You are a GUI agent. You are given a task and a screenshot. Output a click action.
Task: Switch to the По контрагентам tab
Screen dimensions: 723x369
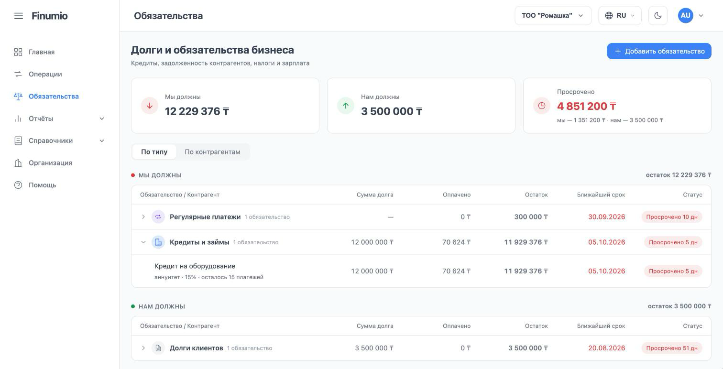coord(212,152)
